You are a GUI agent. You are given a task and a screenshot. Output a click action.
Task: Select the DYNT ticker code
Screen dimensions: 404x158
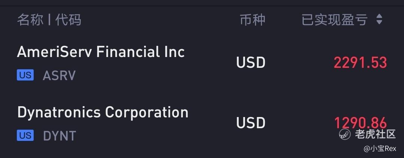point(59,136)
